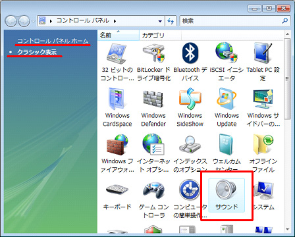Screen dimensions: 295x237
Task: Open オフライン ファイル icon
Action: coord(263,153)
